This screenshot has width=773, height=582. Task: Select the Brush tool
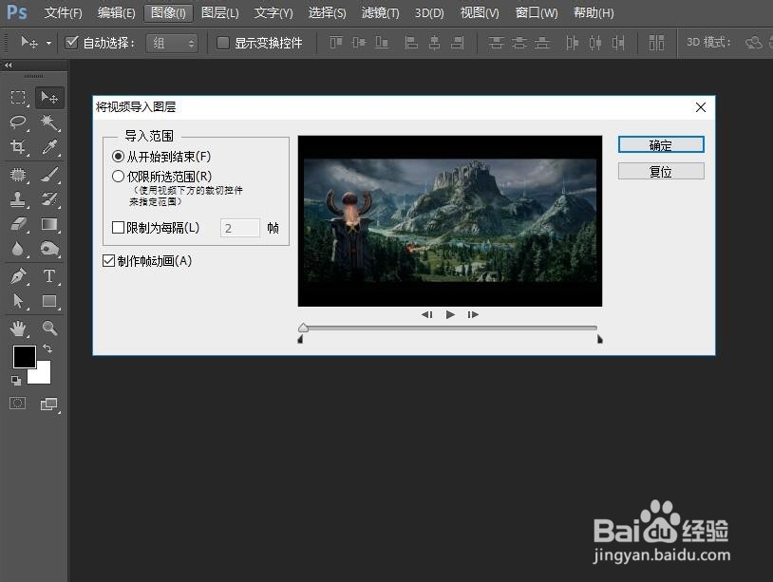[x=49, y=175]
